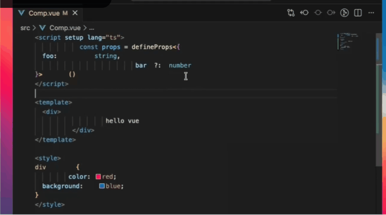Open the Git changes compare icon
This screenshot has height=215, width=386.
[291, 13]
